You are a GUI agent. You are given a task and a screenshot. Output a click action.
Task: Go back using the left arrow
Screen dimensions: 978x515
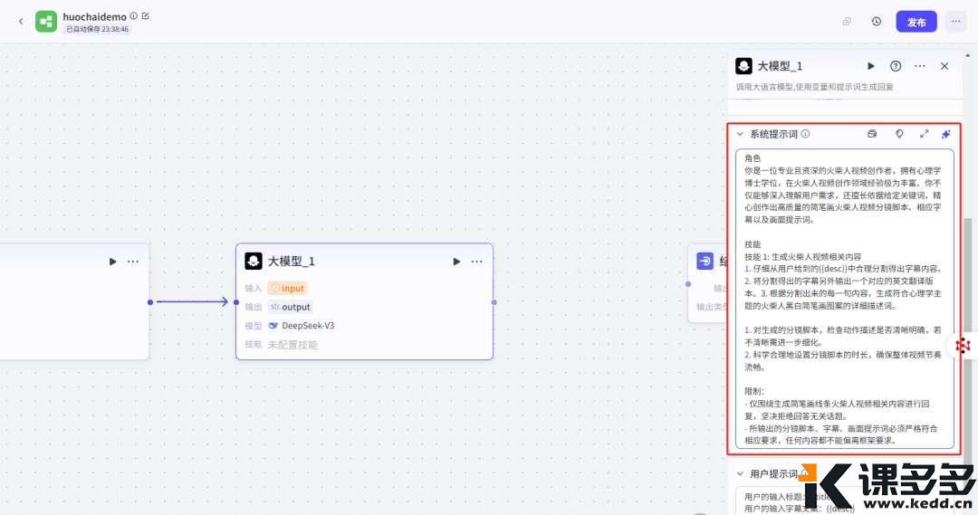click(x=21, y=22)
